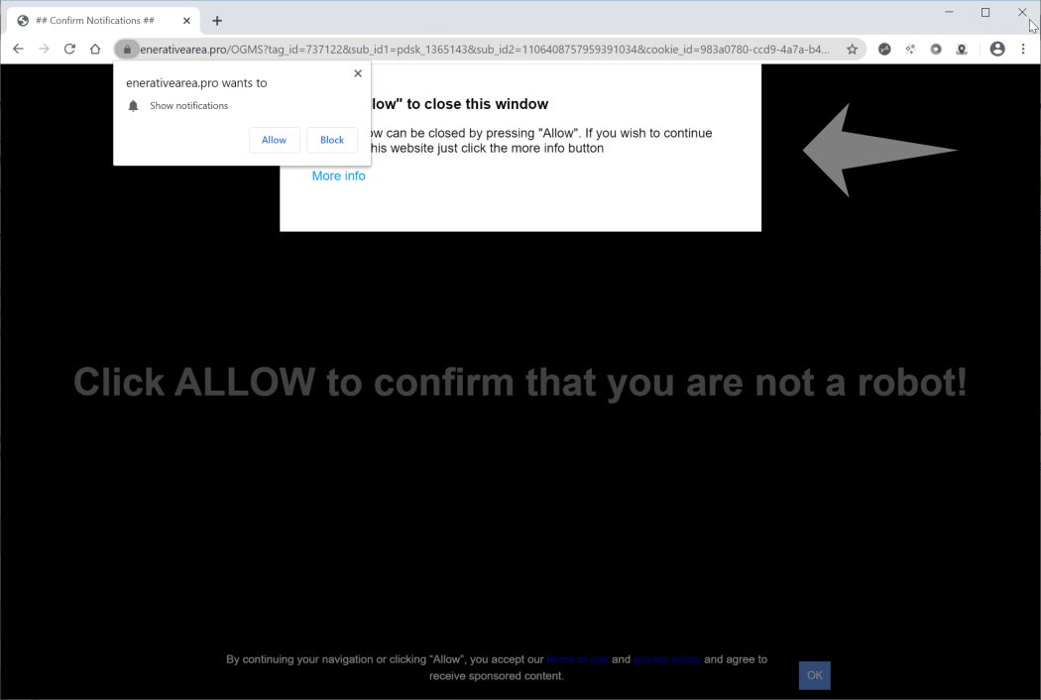Close the Confirm Notifications tab
Image resolution: width=1041 pixels, height=700 pixels.
[186, 21]
